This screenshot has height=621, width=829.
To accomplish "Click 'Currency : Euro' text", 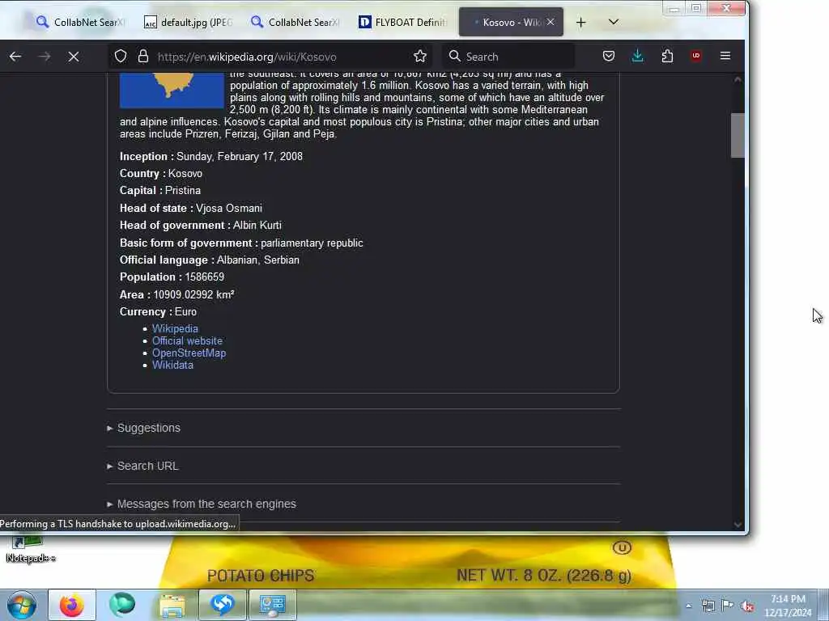I will [158, 311].
